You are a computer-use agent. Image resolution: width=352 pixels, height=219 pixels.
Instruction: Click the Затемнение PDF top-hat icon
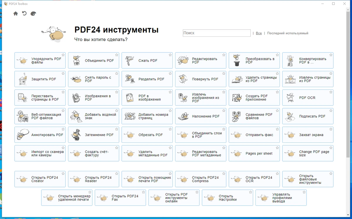[76, 135]
